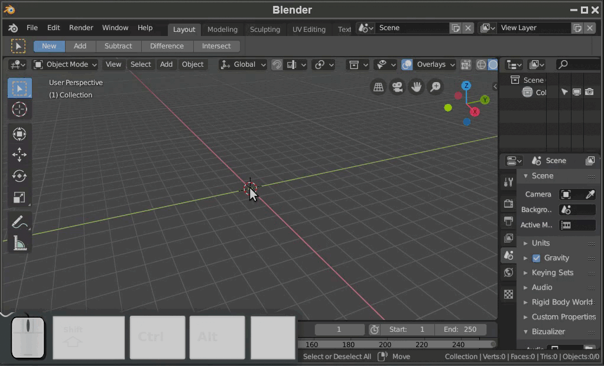Open the viewport Add menu
The image size is (604, 366).
[166, 65]
